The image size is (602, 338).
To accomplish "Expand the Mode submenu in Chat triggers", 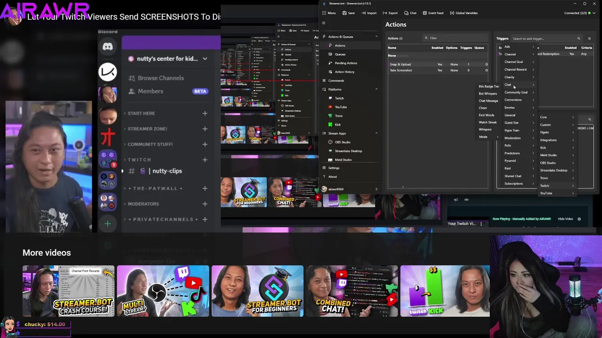I will [x=489, y=137].
